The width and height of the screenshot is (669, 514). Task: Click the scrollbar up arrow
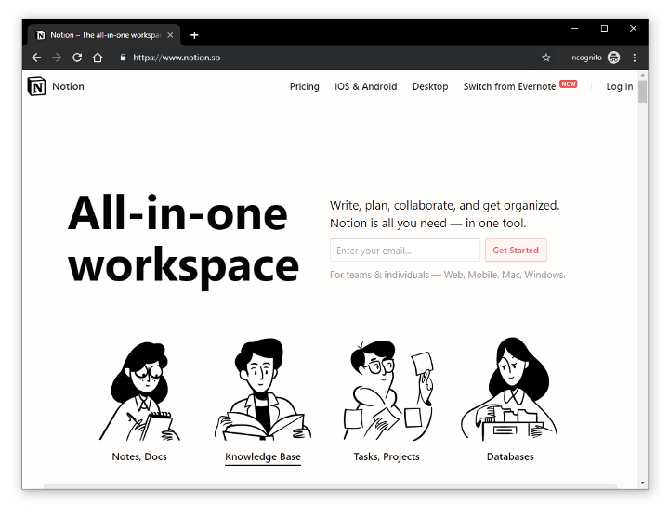tap(643, 75)
